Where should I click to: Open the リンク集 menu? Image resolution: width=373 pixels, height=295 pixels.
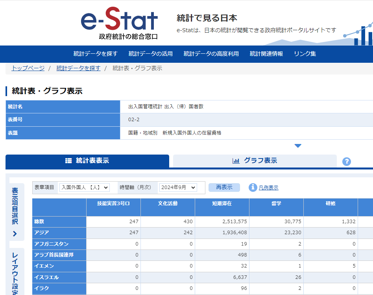305,54
